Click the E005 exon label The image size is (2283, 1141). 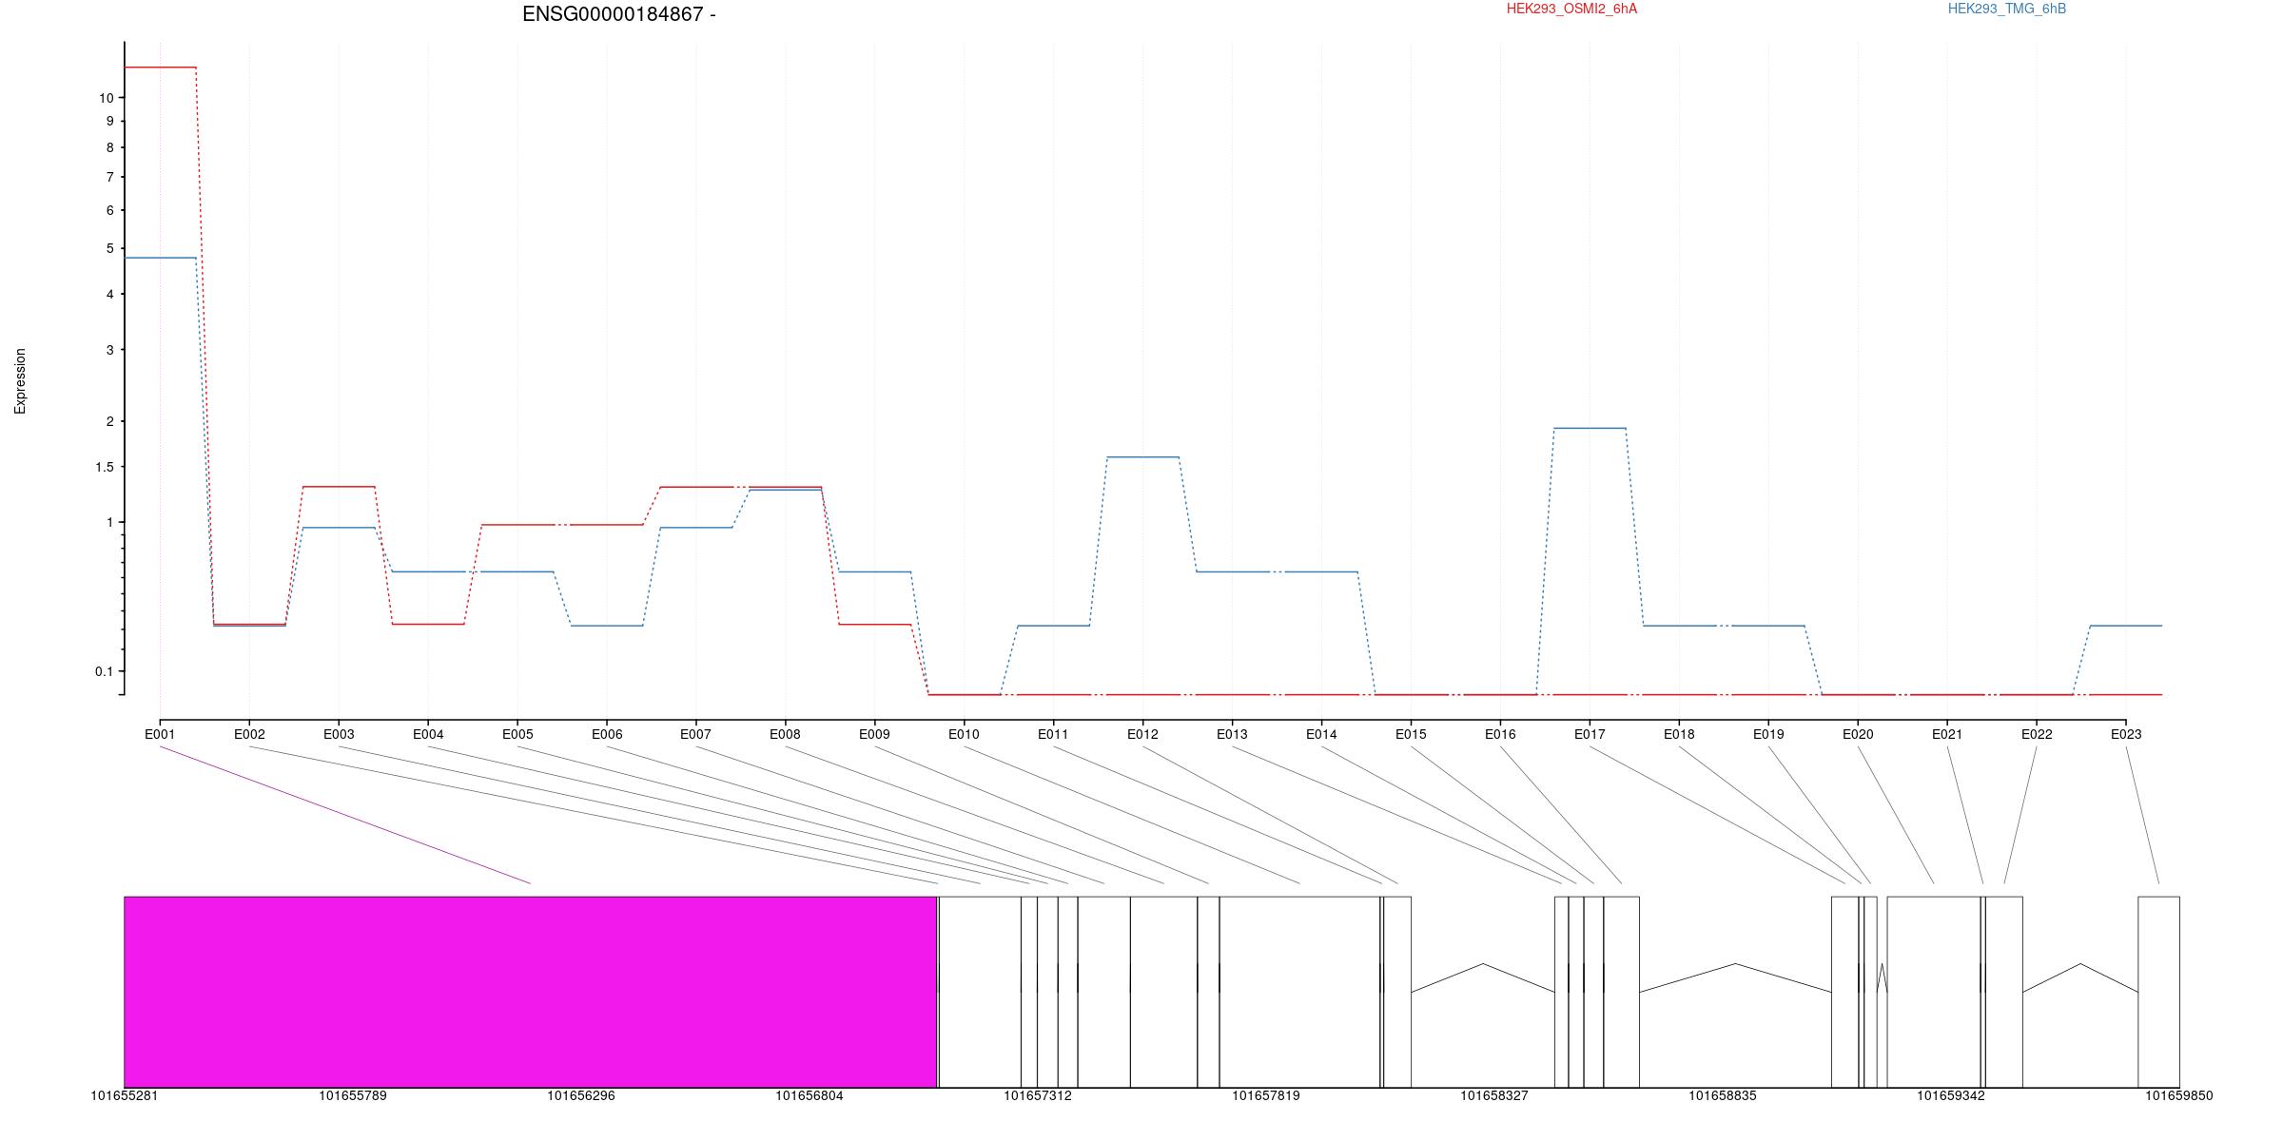pos(517,734)
